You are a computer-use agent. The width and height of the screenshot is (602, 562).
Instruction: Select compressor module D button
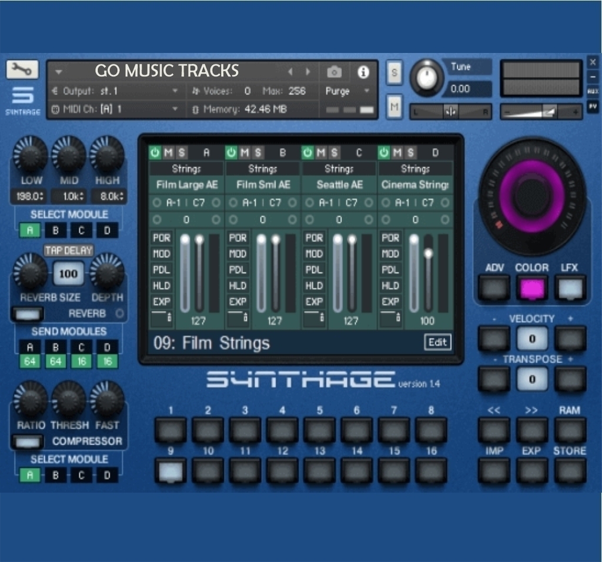pyautogui.click(x=107, y=475)
